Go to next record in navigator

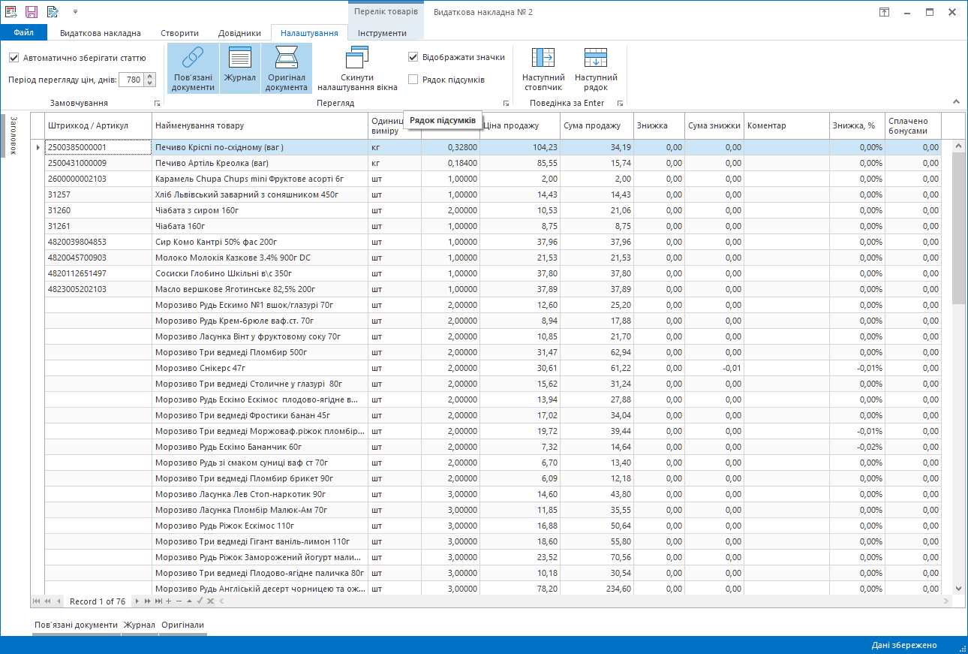click(x=137, y=601)
